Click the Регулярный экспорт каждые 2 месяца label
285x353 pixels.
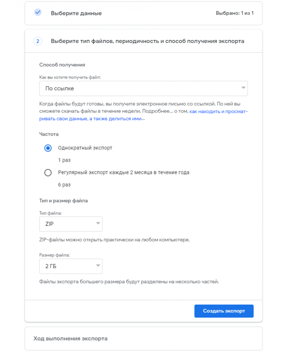[x=124, y=173]
